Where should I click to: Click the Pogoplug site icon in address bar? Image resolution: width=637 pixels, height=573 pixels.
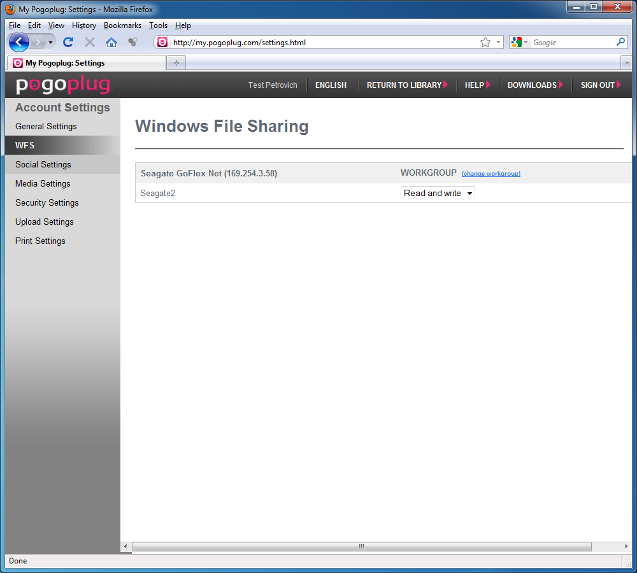pos(162,42)
